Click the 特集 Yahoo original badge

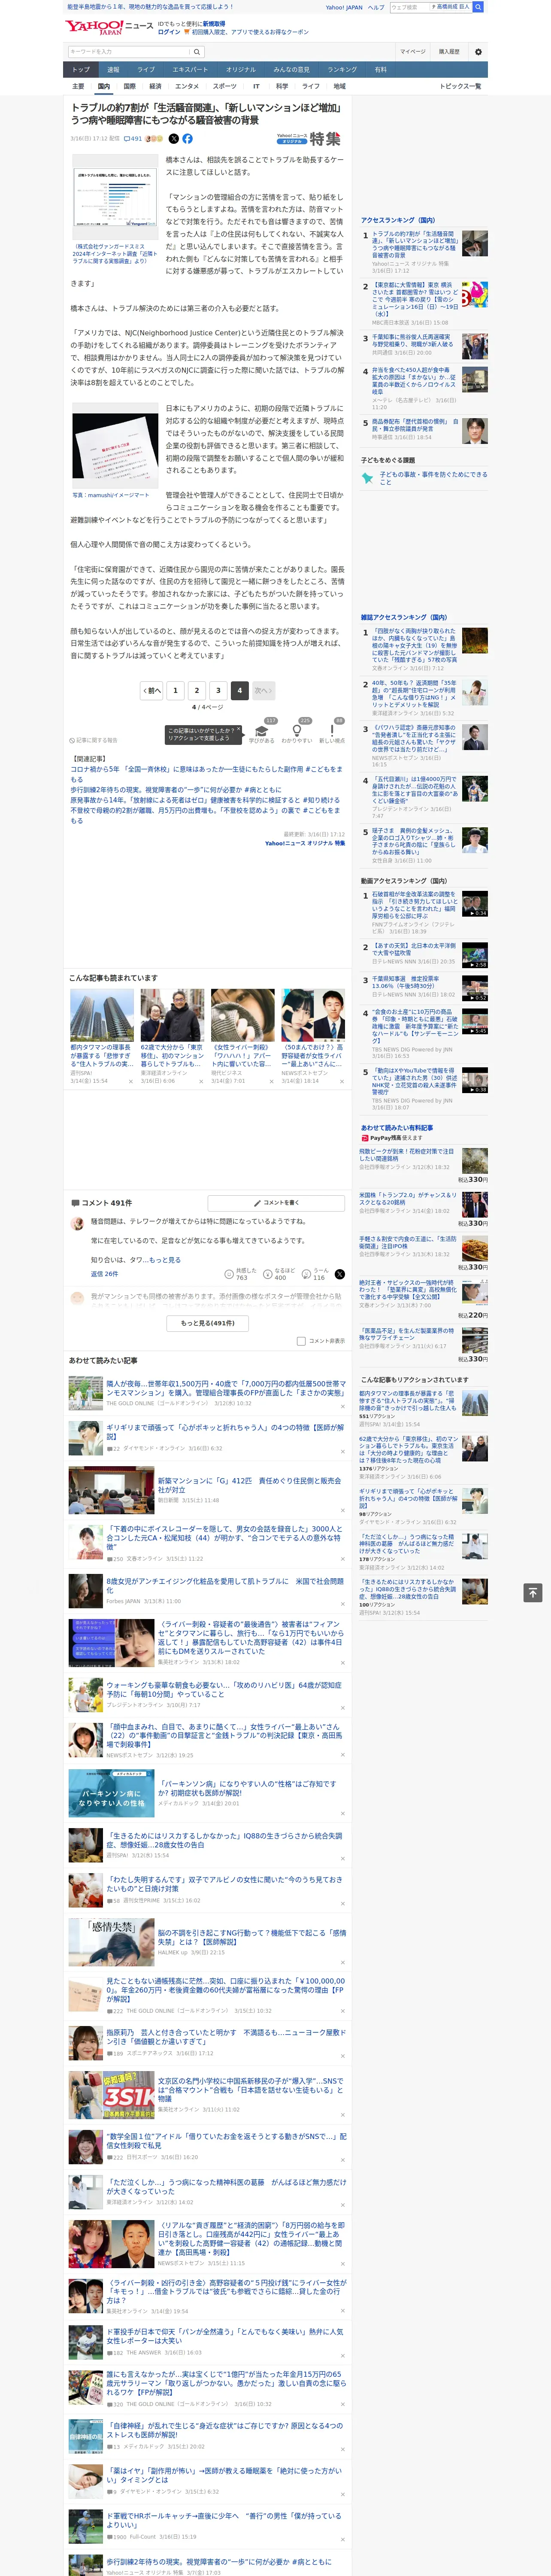309,139
